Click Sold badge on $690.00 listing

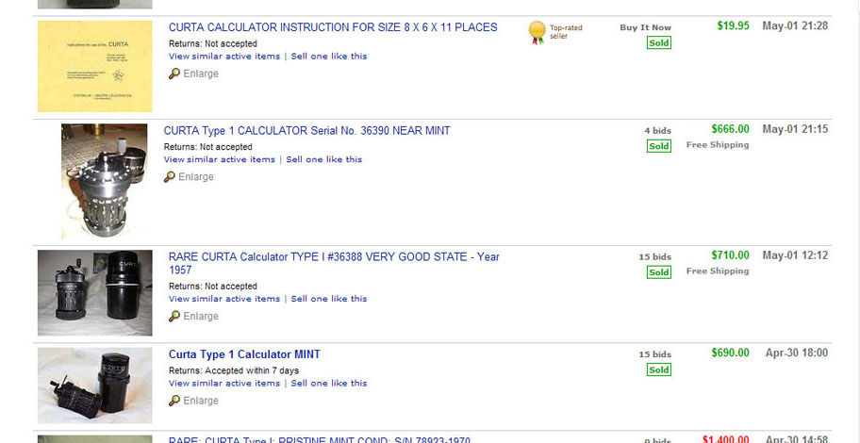click(x=658, y=370)
